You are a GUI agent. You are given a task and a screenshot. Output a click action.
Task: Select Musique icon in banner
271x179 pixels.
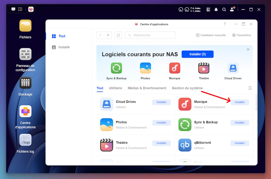pos(175,68)
